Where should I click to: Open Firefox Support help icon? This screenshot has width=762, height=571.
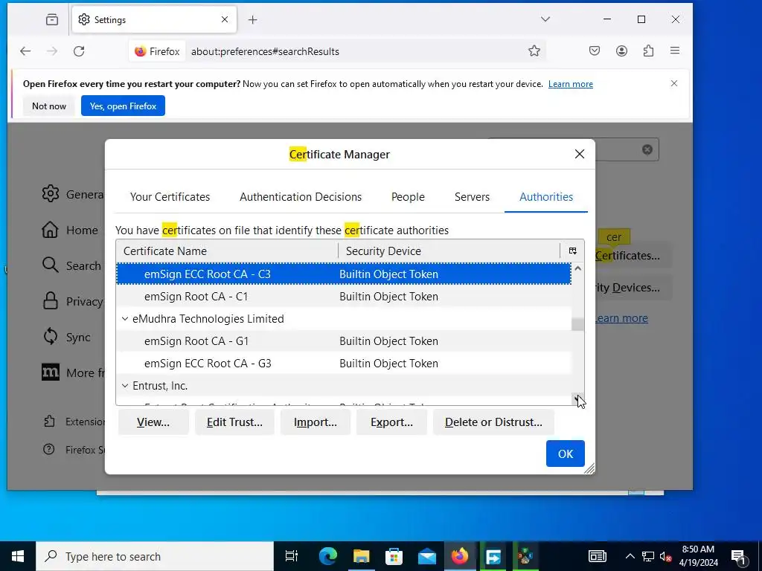pos(49,449)
